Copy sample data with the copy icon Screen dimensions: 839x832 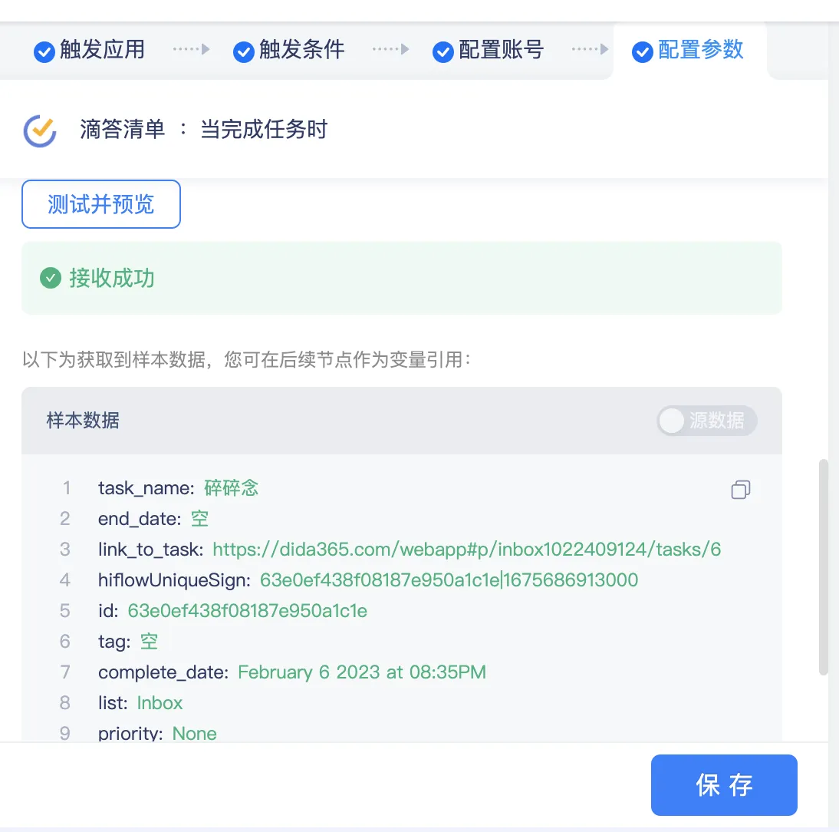point(741,490)
